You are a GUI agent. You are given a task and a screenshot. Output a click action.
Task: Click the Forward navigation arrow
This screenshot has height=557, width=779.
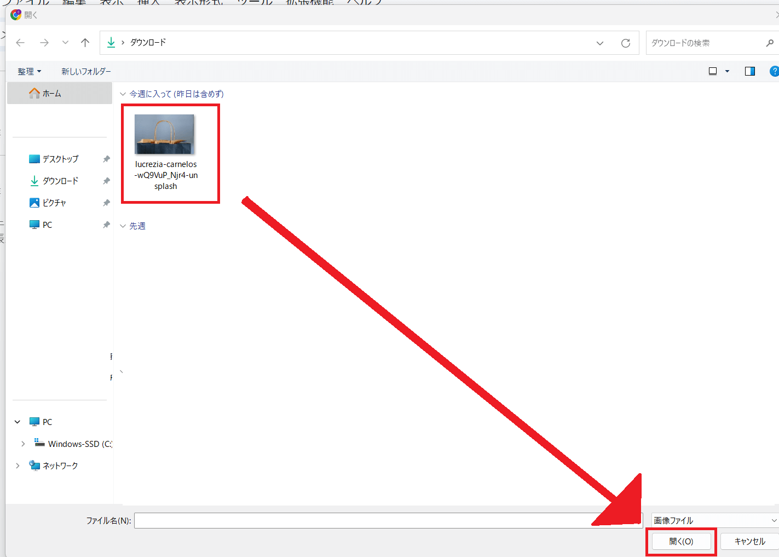44,43
